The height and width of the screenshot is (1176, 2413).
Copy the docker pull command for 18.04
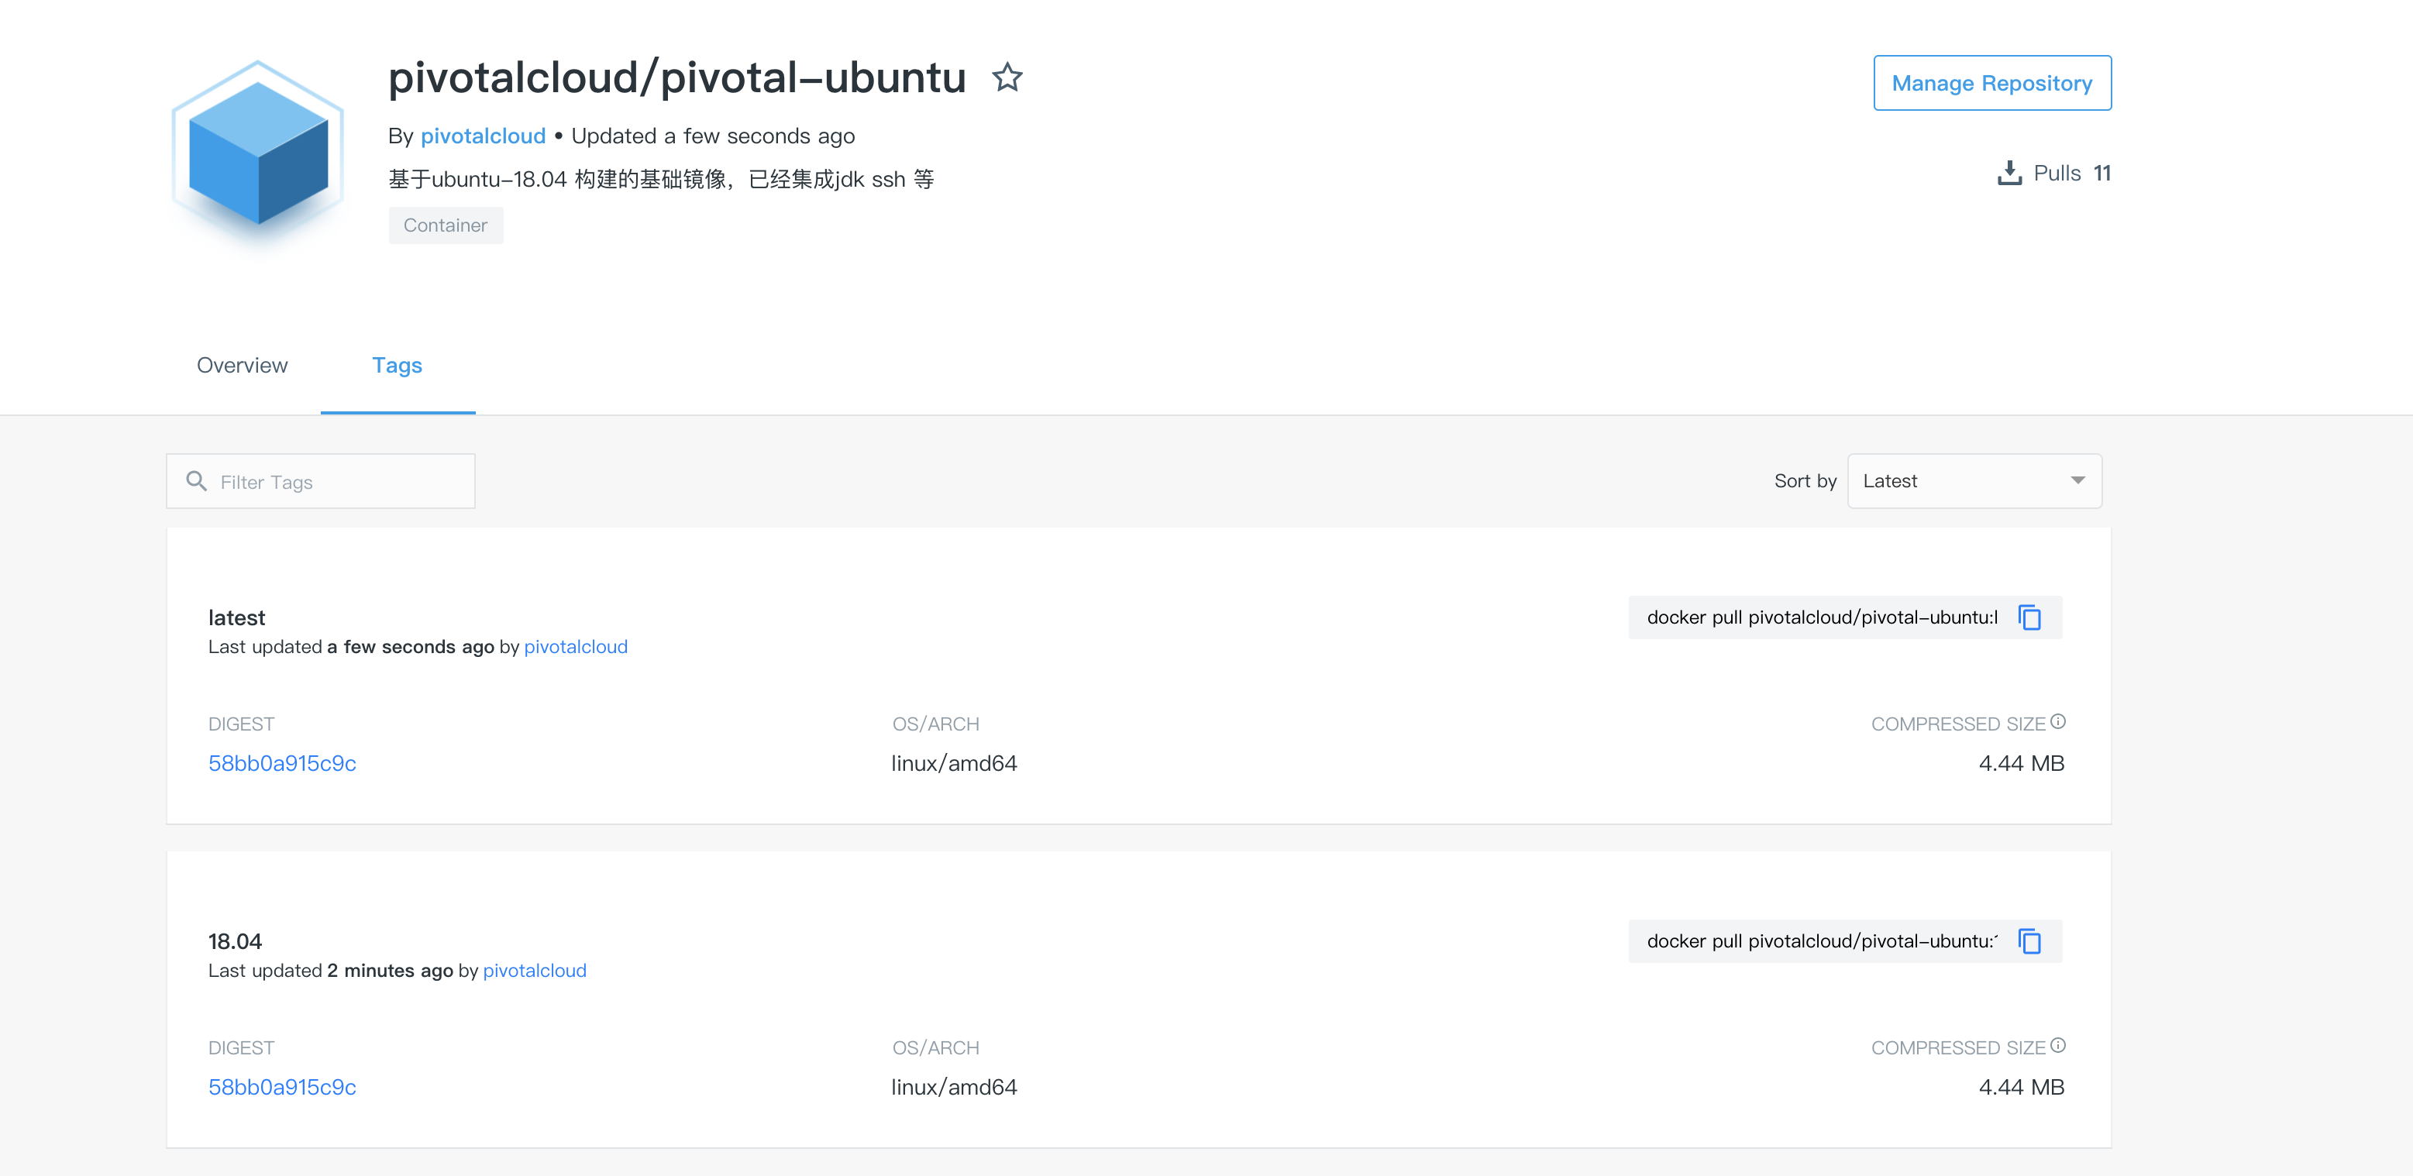coord(2029,942)
